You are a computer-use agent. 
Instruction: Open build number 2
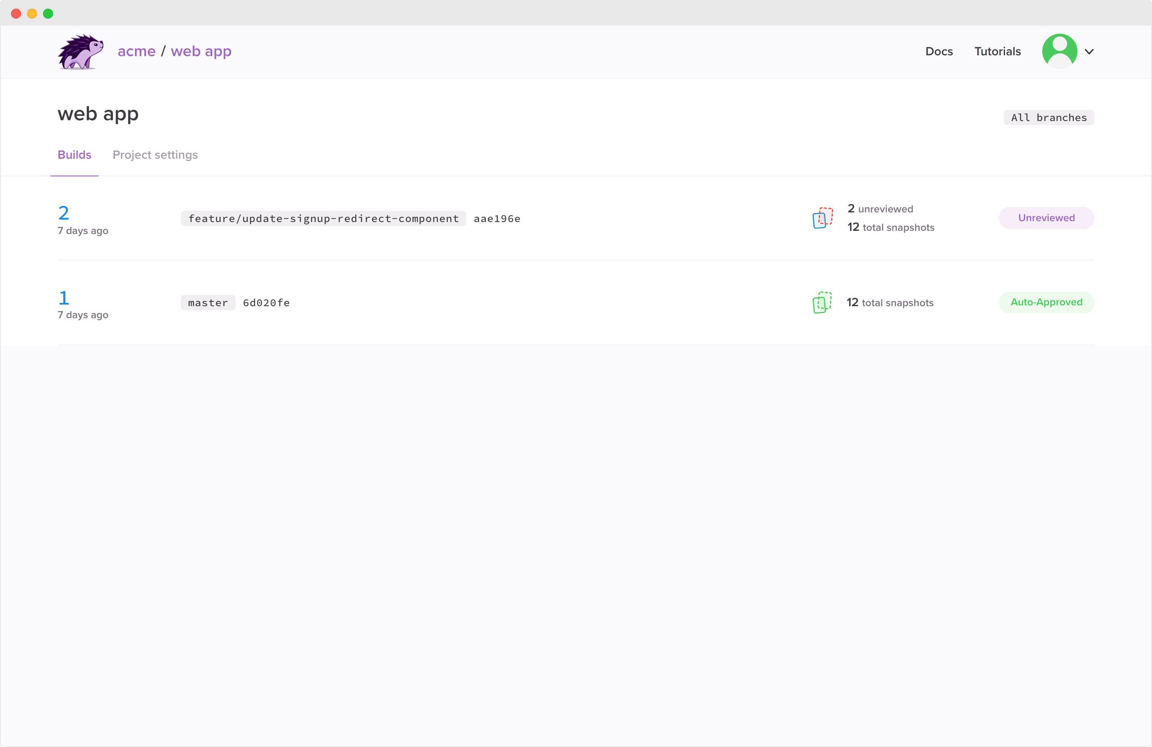point(63,213)
